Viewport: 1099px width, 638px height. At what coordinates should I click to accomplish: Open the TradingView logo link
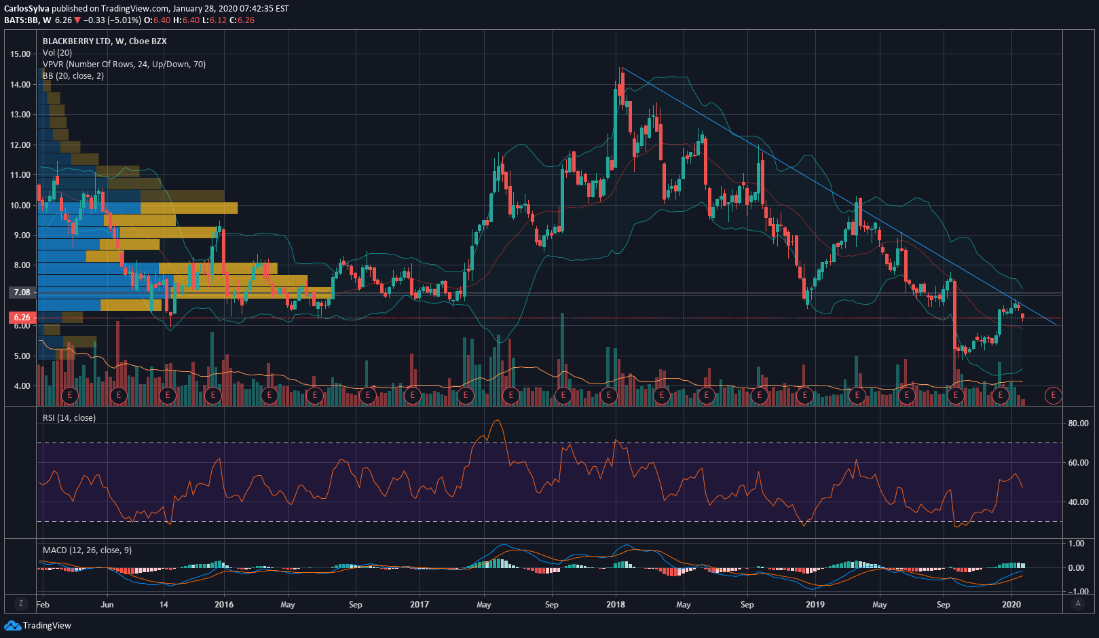(37, 625)
